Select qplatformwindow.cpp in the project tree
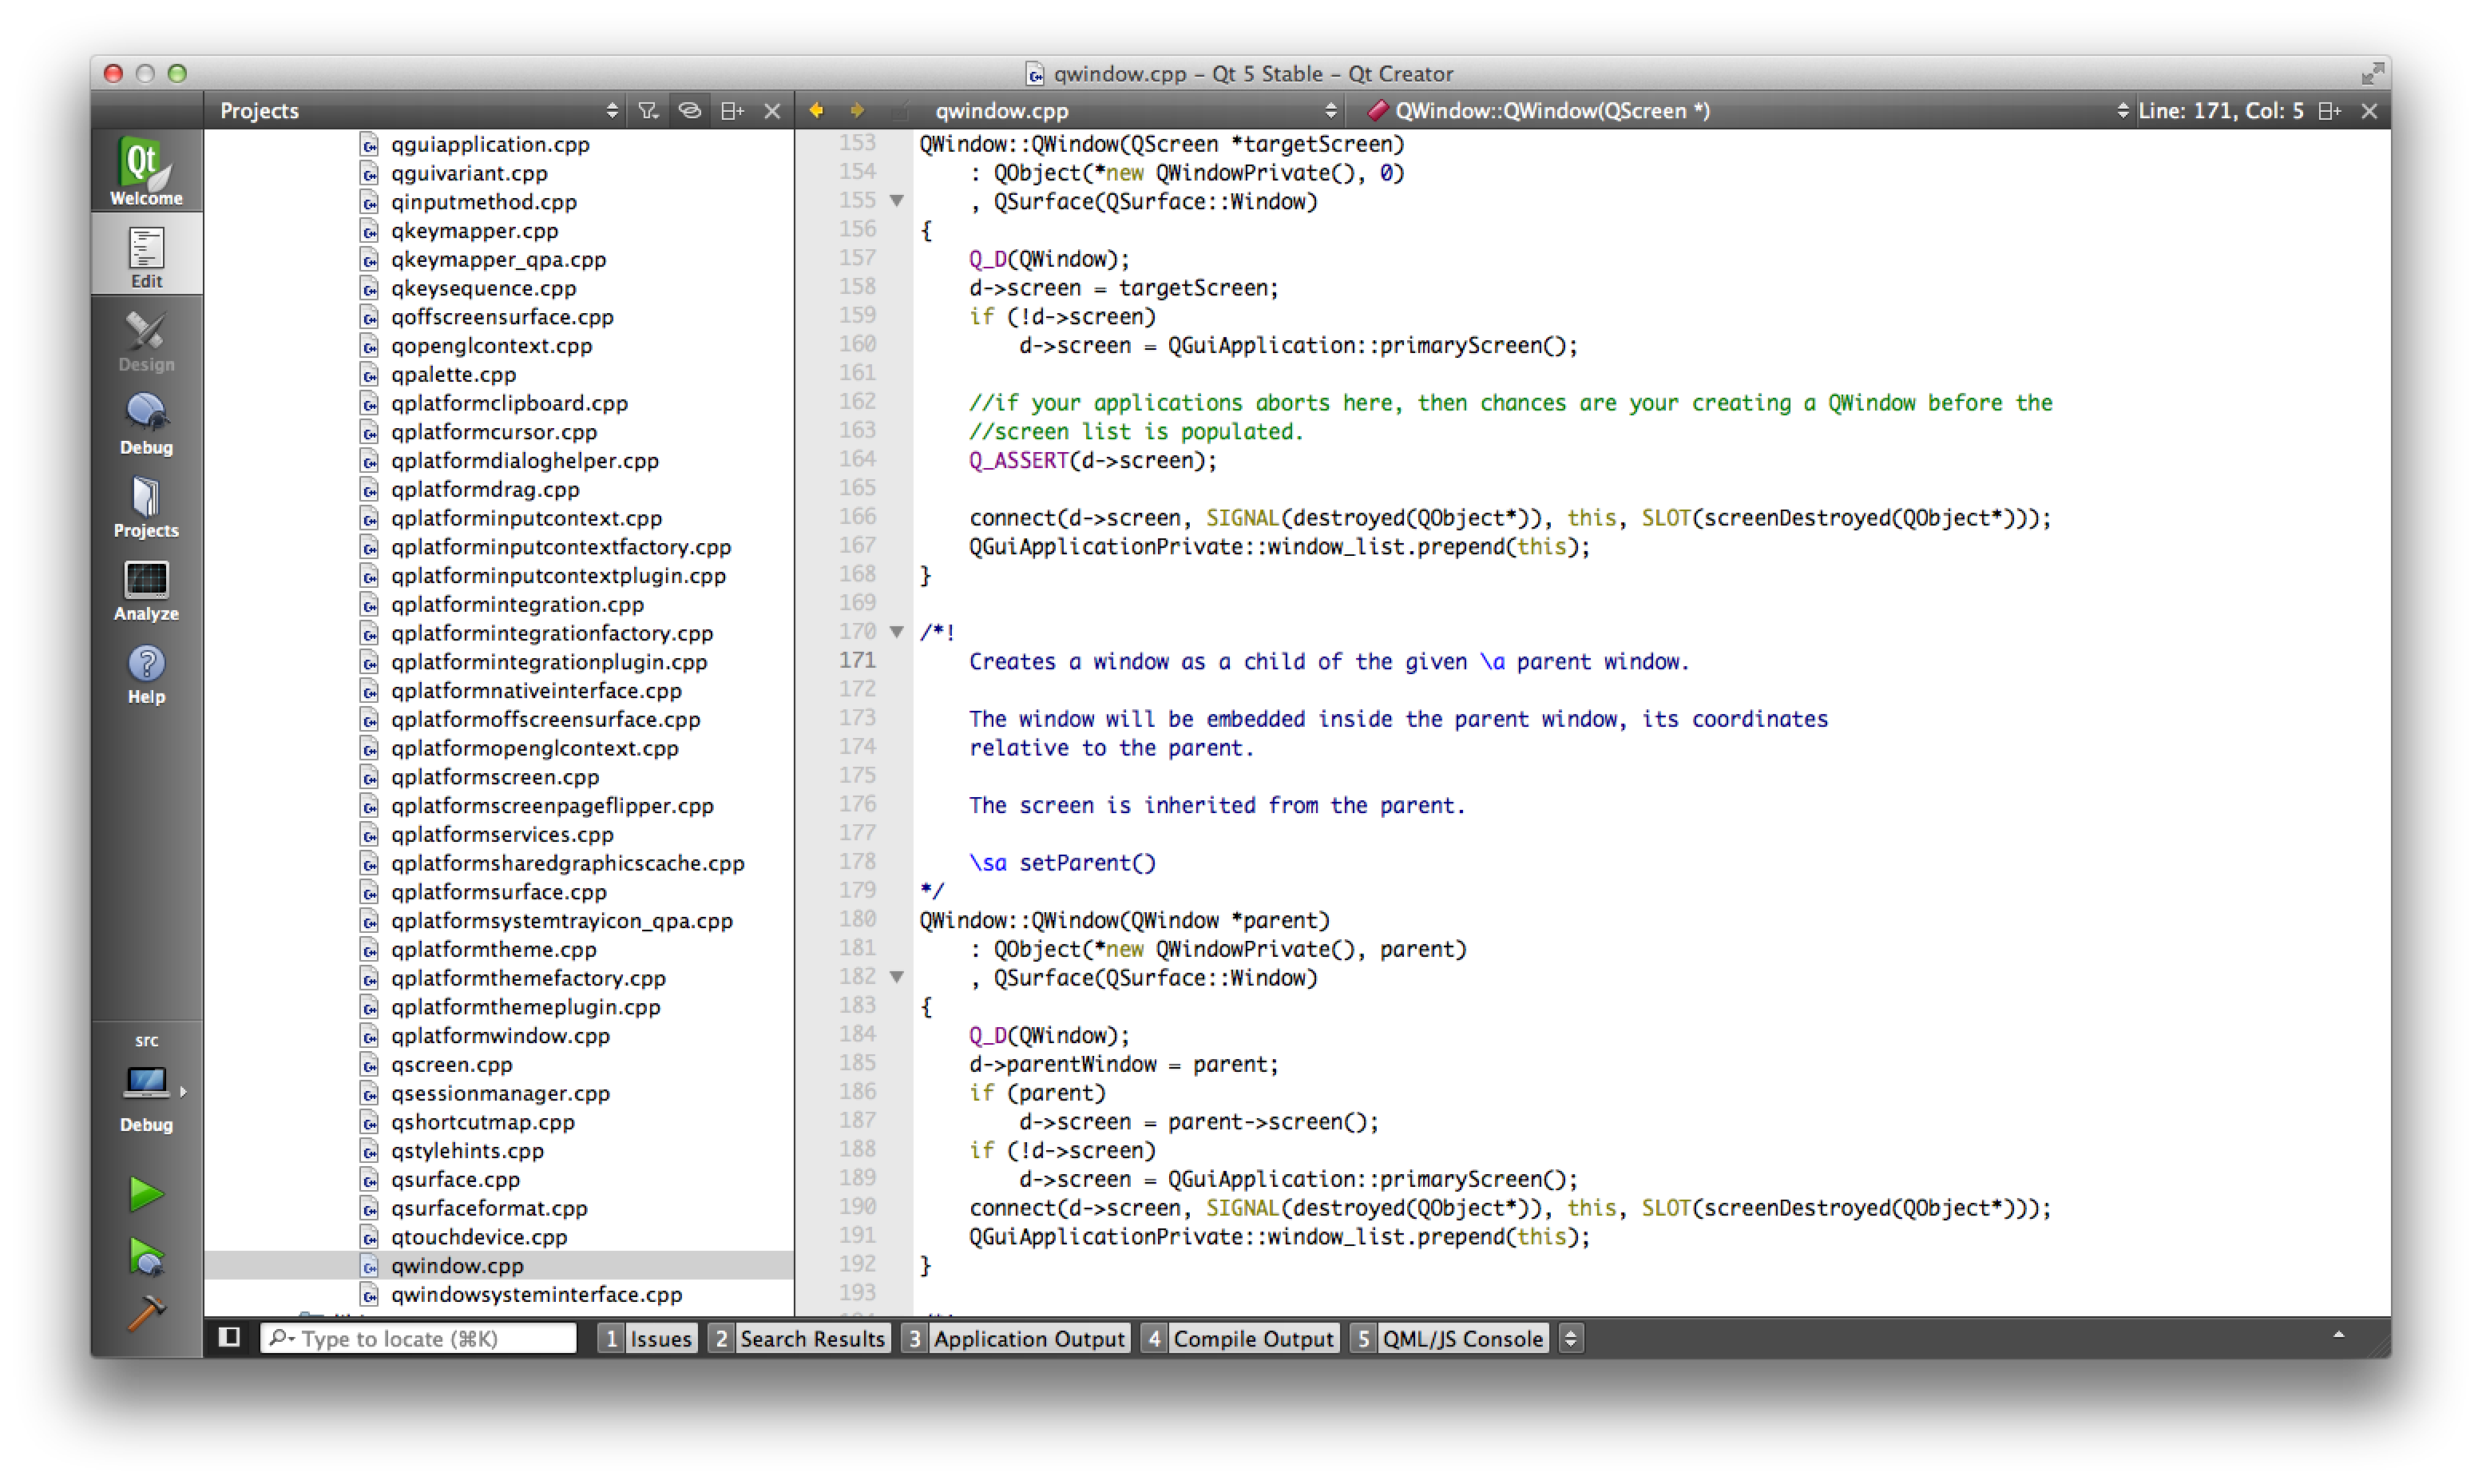This screenshot has width=2482, height=1484. point(500,1036)
